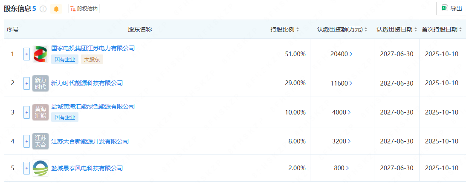Open 国家电投集团江苏电力有限公司 company link
Image resolution: width=466 pixels, height=183 pixels.
point(93,49)
